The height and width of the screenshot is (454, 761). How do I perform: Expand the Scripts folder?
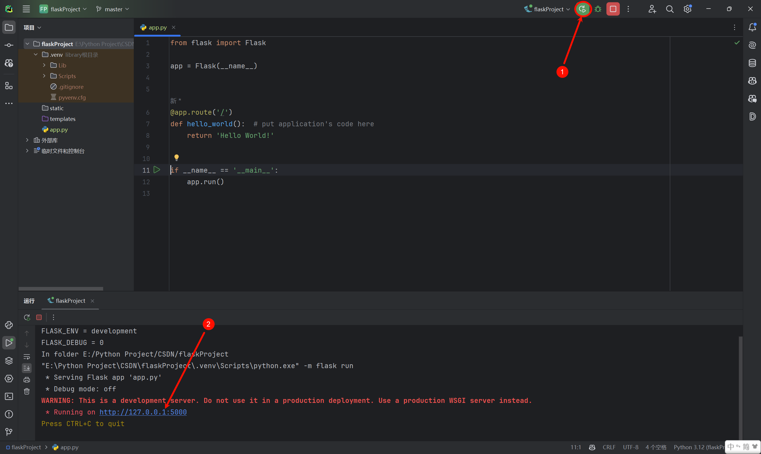pyautogui.click(x=44, y=76)
